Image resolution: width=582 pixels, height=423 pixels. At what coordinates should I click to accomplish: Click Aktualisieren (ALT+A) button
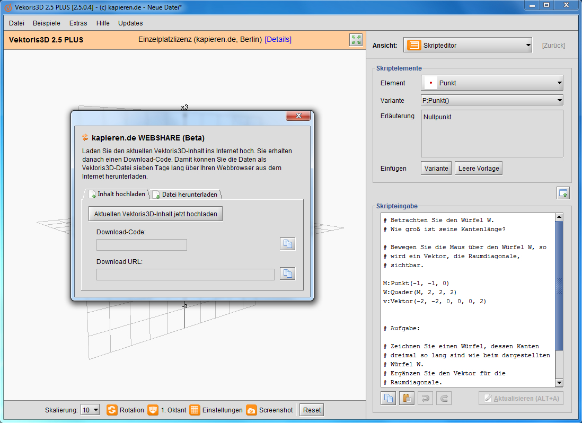pyautogui.click(x=521, y=398)
